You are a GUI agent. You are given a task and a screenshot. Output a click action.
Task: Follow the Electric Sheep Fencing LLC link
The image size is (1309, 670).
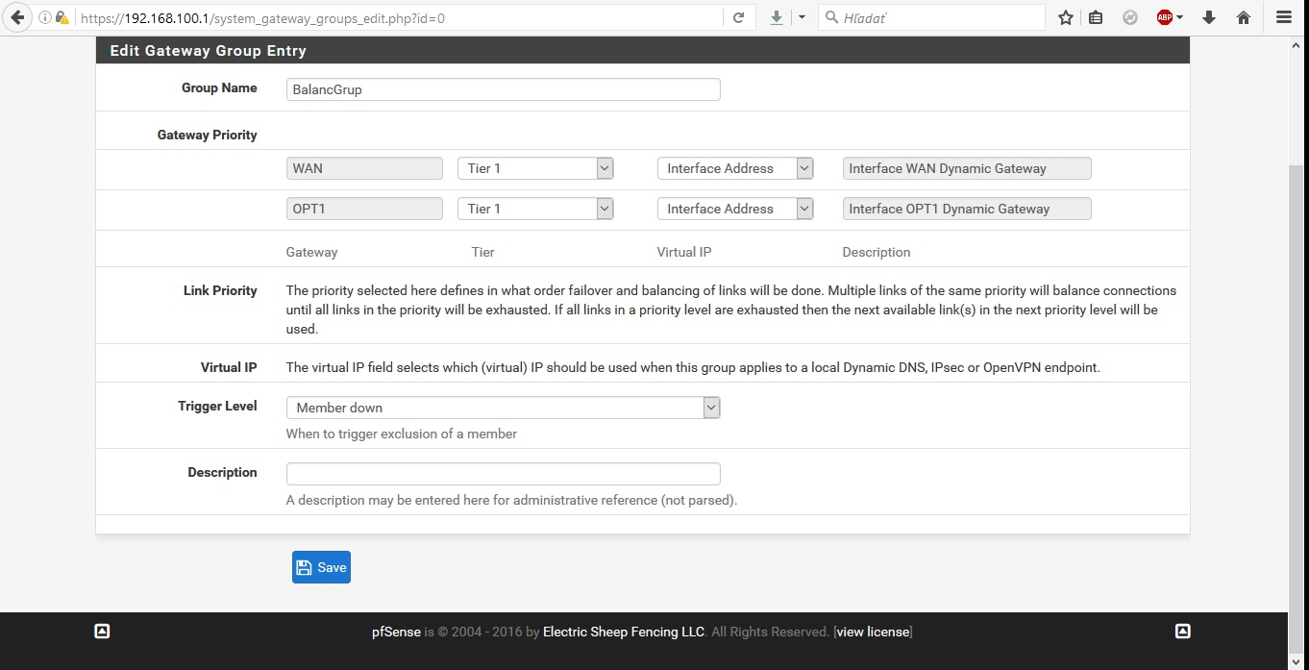tap(624, 632)
